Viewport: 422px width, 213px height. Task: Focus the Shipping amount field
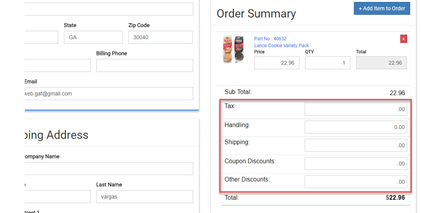click(x=355, y=145)
